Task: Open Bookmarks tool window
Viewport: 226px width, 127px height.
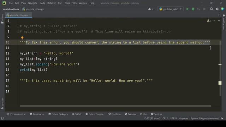Action: (x=37, y=114)
